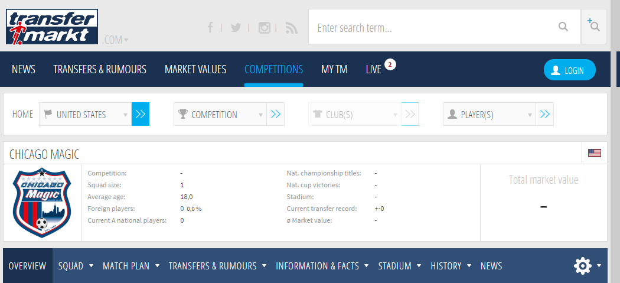Screen dimensions: 620x283
Task: Click the Stadium label in club info
Action: click(300, 197)
